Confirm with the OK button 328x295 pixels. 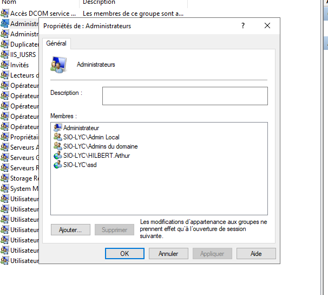point(124,254)
